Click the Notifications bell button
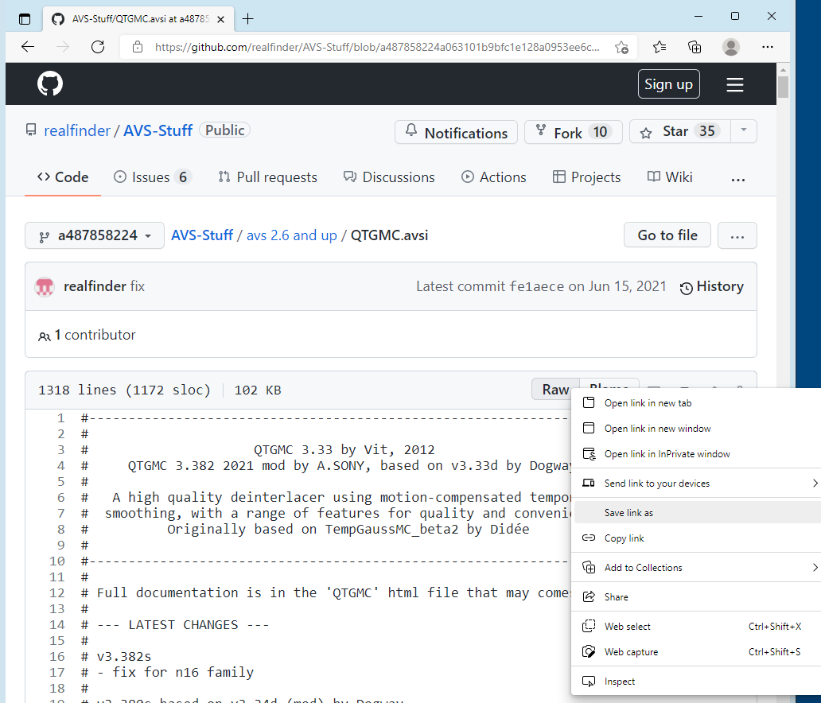Viewport: 821px width, 703px height. (x=456, y=132)
